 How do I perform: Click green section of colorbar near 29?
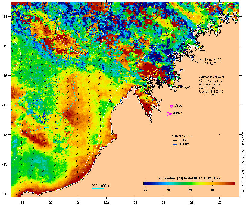pos(190,183)
